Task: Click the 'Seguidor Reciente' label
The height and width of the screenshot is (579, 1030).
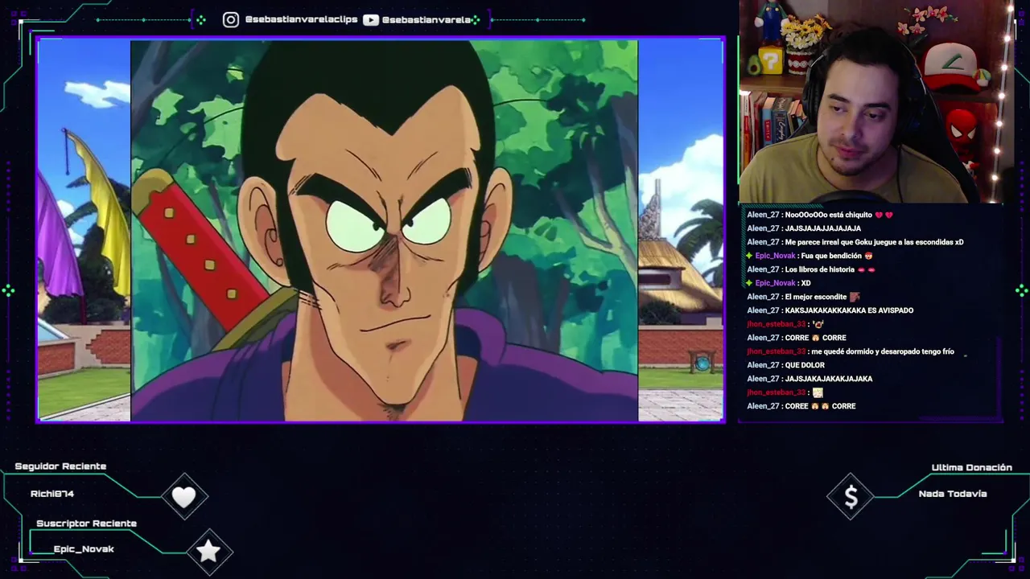Action: (60, 466)
